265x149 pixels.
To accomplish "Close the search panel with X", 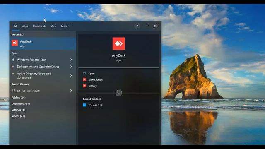I will click(155, 26).
